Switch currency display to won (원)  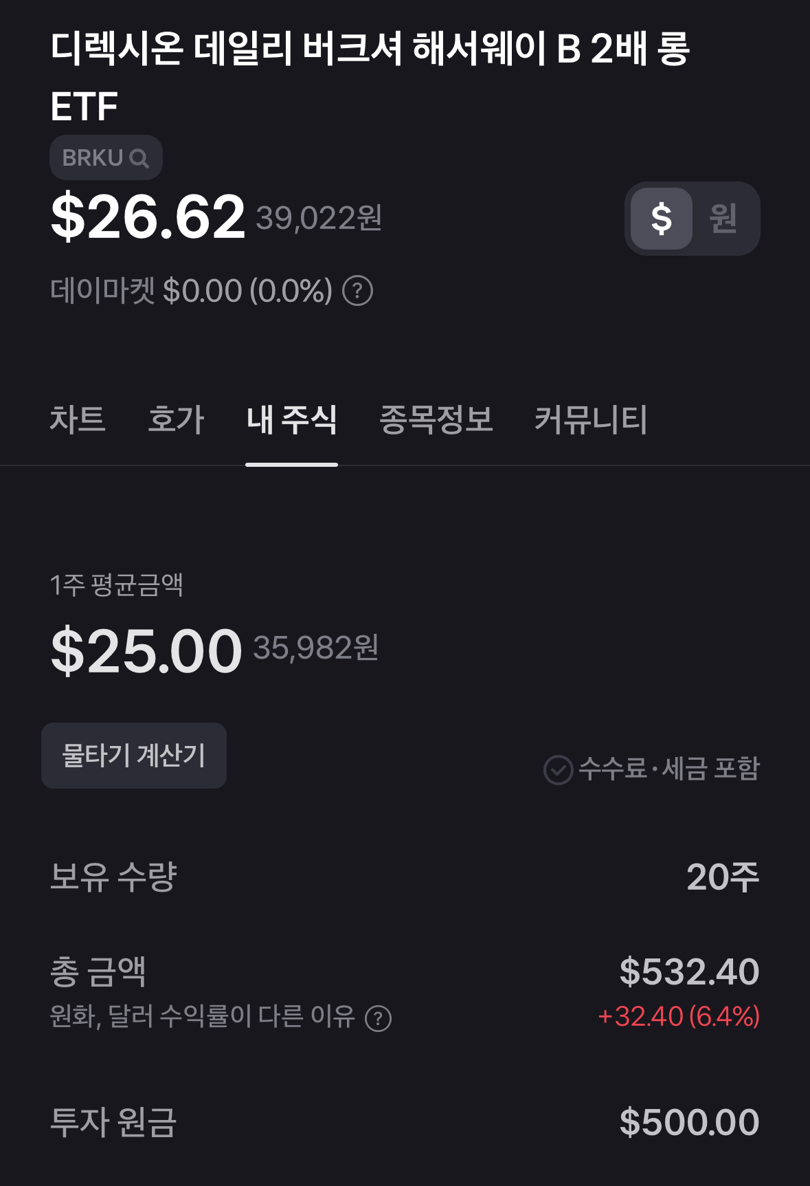click(x=723, y=219)
